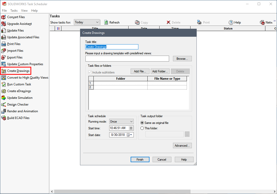
Task: Open Update Custom Properties icon
Action: [x=4, y=64]
